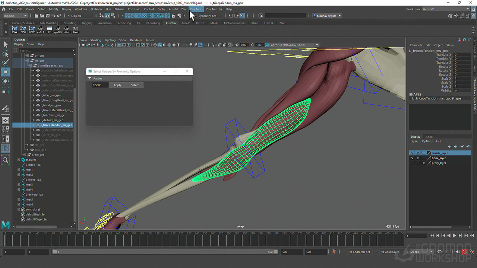The image size is (477, 268).
Task: Click the Rivet shelf button
Action: (76, 30)
